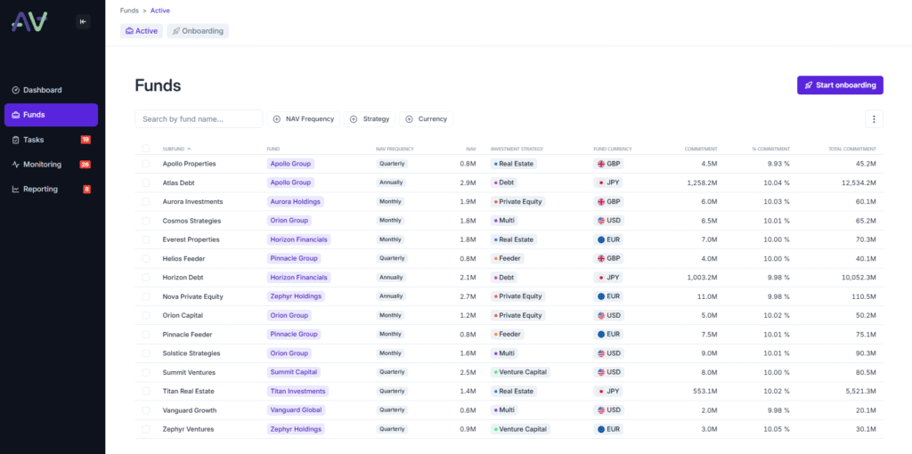This screenshot has height=454, width=912.
Task: Open the NAV Frequency filter
Action: (x=304, y=119)
